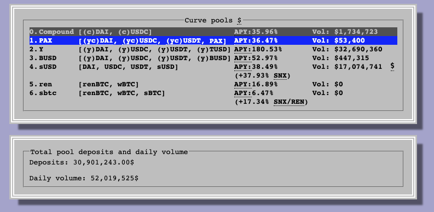Click coin list ending with (y)BUSD
Image resolution: width=434 pixels, height=212 pixels.
coord(155,58)
